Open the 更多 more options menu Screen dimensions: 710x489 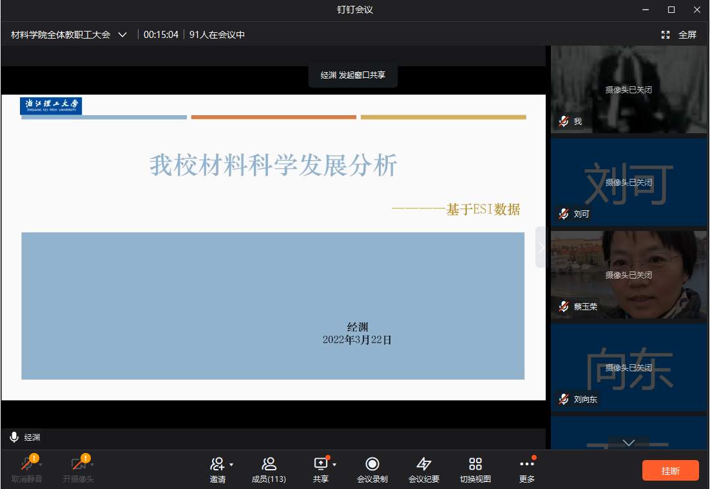click(x=526, y=464)
